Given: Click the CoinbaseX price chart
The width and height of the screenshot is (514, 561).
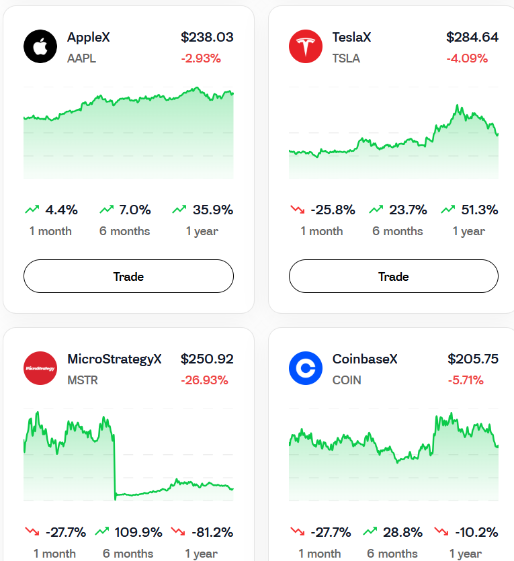Looking at the screenshot, I should pyautogui.click(x=394, y=456).
